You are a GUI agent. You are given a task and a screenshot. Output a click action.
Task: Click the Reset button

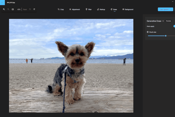25,10
